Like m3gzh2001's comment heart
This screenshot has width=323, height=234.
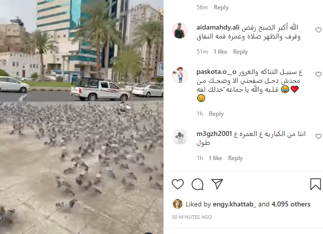(319, 136)
